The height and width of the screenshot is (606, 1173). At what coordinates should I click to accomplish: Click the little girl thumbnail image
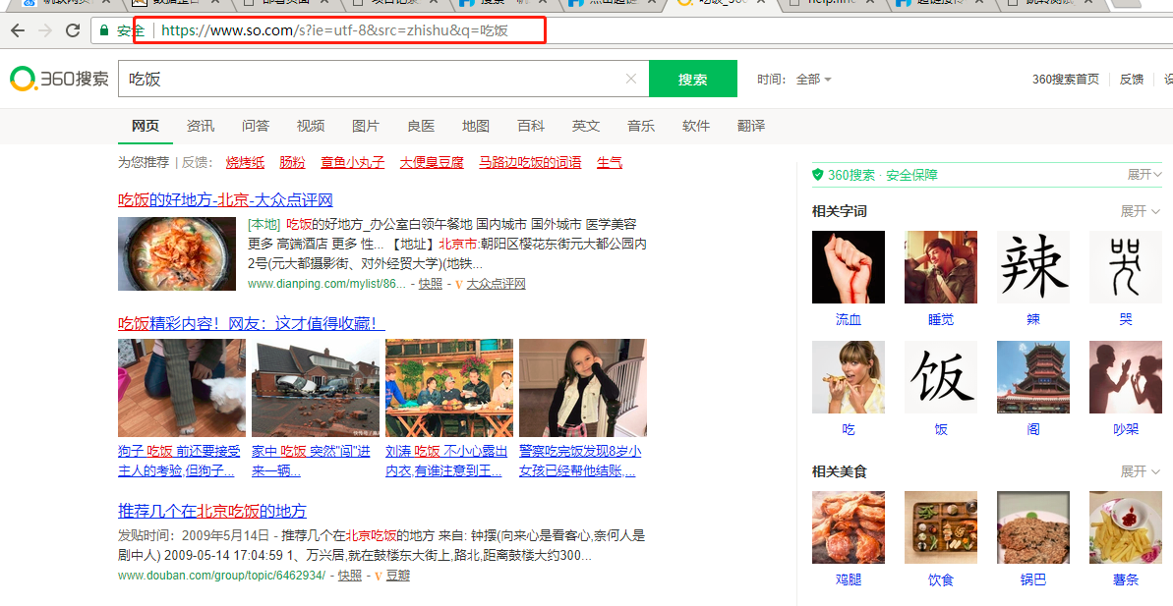click(x=583, y=388)
